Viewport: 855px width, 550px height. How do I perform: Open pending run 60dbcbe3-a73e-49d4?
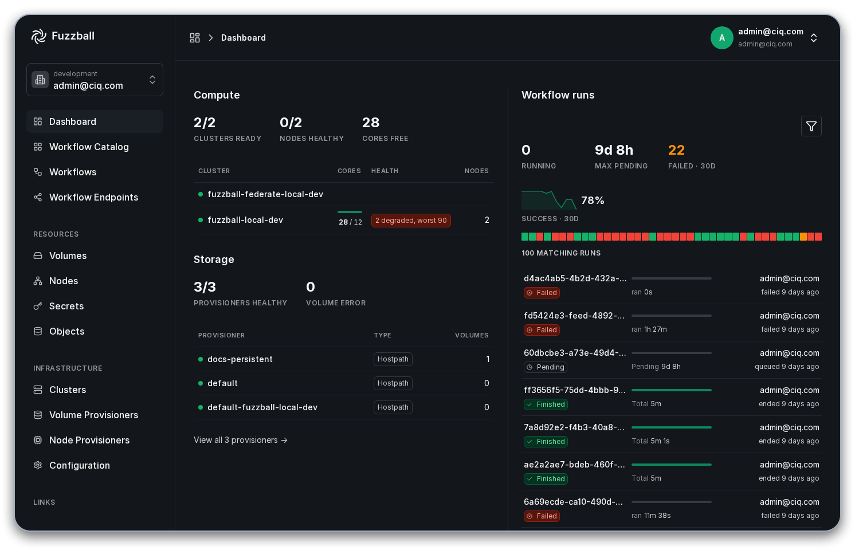[672, 360]
